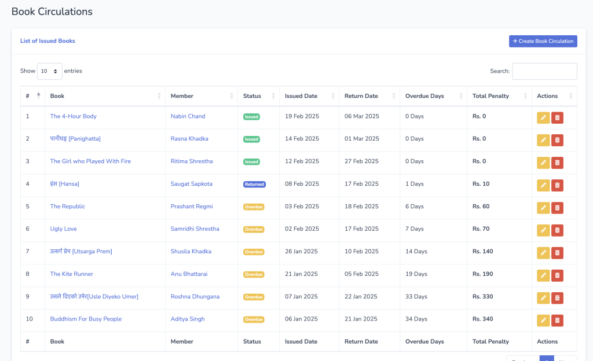This screenshot has width=593, height=361.
Task: Delete Buddhism For Busy People circulation
Action: point(557,321)
